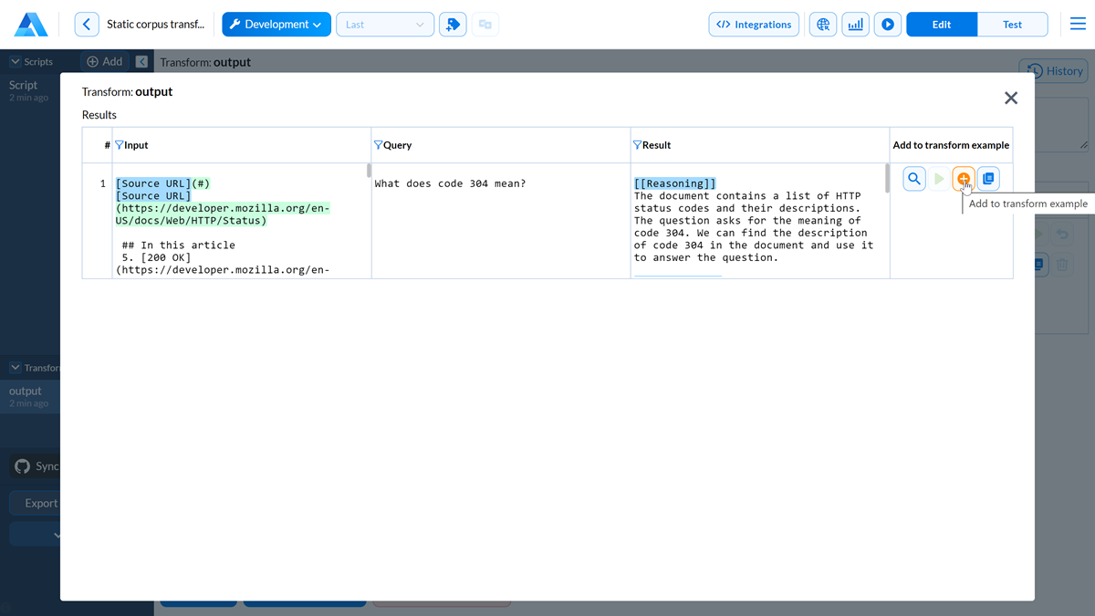Screen dimensions: 1095x616
Task: Click the orange Add to transform example button
Action: [964, 179]
